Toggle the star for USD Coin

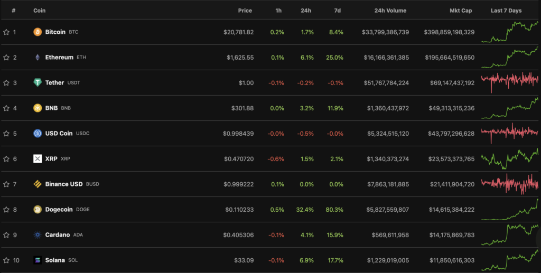pos(6,134)
